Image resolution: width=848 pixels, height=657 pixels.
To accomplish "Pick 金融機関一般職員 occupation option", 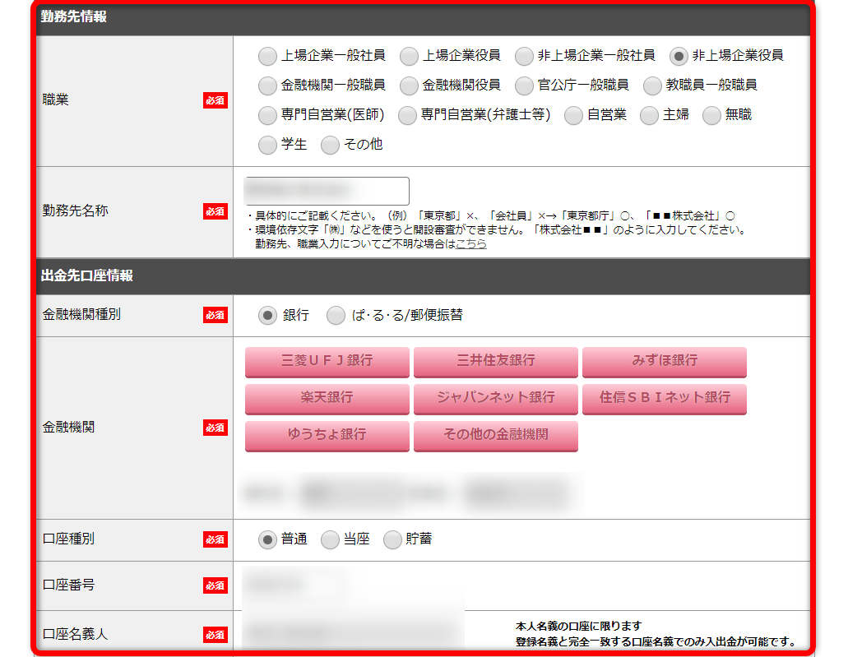I will (267, 86).
